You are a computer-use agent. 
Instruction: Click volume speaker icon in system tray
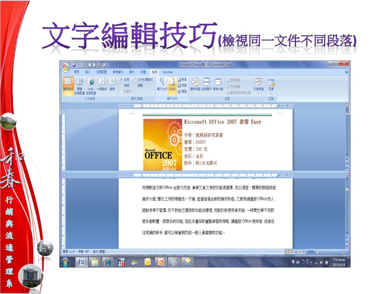322,262
